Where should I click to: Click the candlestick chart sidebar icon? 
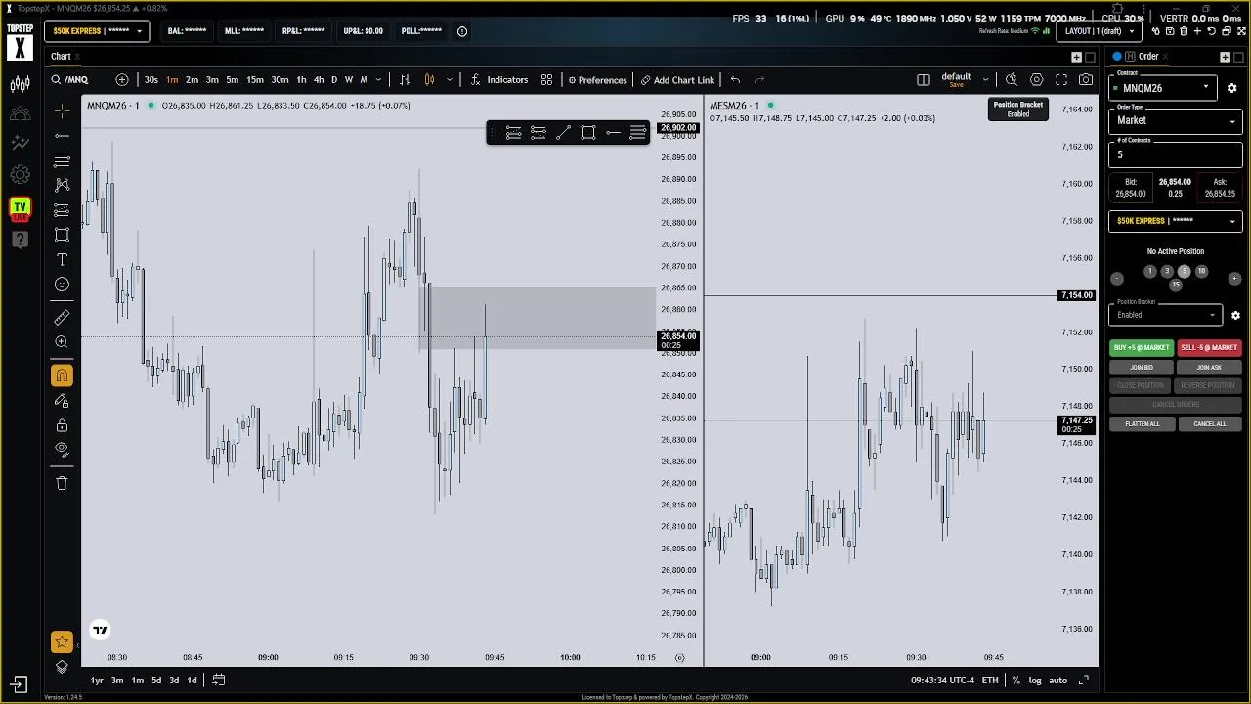pyautogui.click(x=20, y=84)
